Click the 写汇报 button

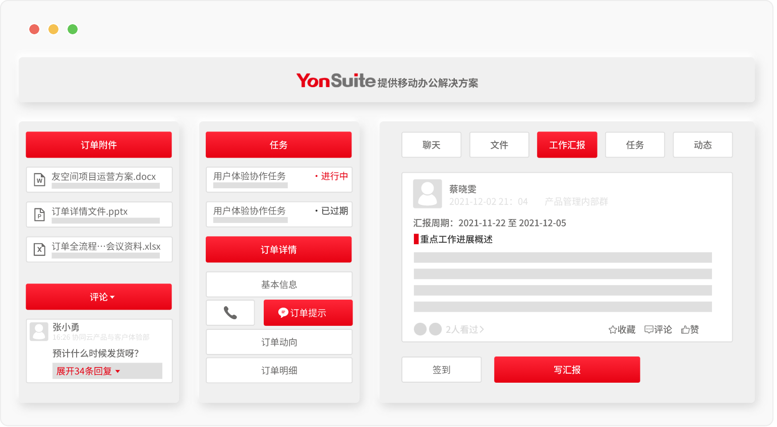coord(567,370)
